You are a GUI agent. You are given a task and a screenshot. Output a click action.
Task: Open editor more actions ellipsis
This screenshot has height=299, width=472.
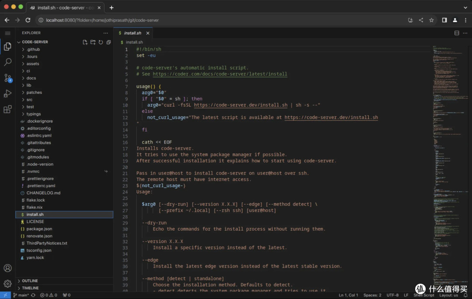[x=465, y=33]
